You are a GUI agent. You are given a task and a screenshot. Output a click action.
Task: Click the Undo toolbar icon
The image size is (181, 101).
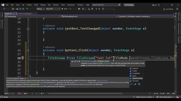(27, 9)
